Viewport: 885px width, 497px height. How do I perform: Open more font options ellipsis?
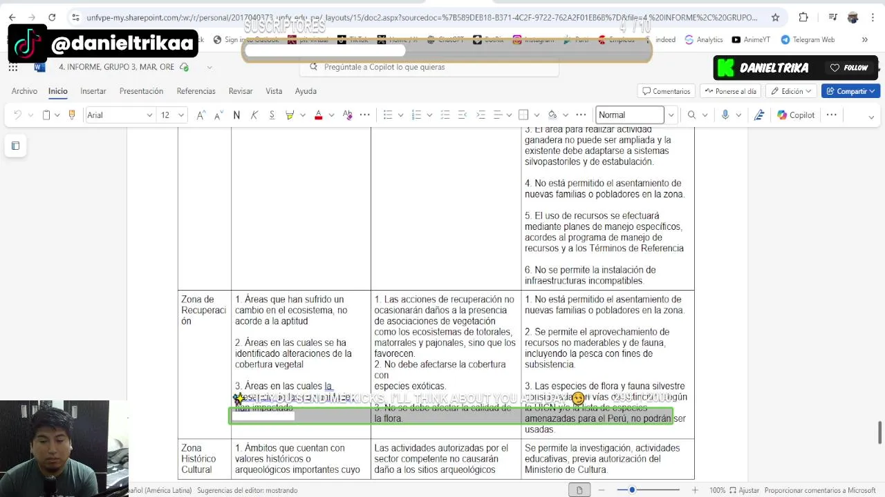tap(365, 115)
